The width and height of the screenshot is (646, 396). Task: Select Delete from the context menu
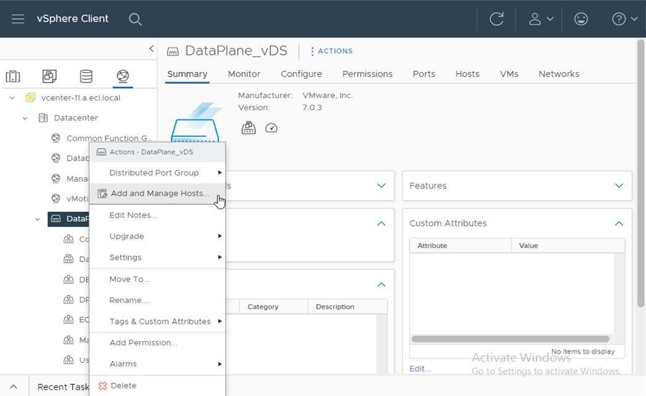point(123,386)
